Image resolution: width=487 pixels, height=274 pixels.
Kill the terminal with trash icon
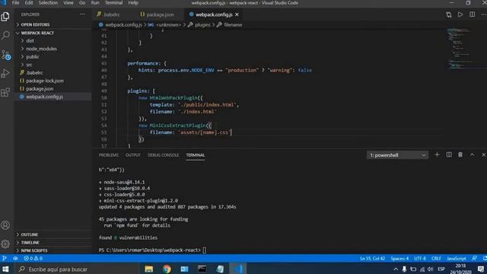(x=460, y=155)
